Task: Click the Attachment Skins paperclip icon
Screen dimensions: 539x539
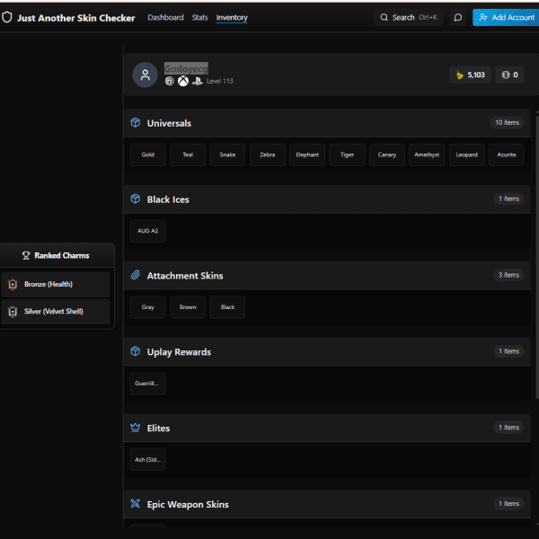Action: (x=136, y=275)
